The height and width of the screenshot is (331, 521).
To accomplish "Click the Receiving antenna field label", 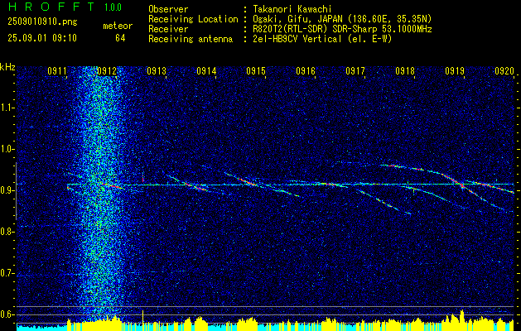I will pyautogui.click(x=191, y=39).
